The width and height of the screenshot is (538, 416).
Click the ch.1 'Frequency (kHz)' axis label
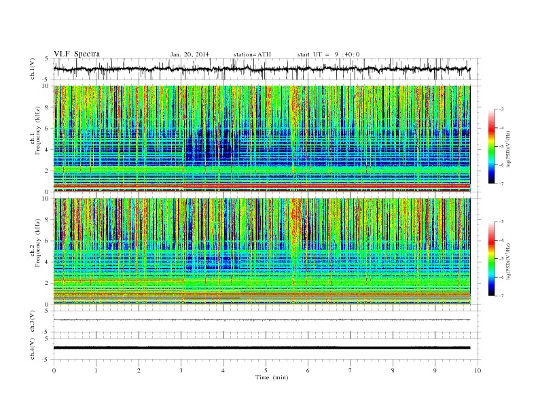[38, 131]
